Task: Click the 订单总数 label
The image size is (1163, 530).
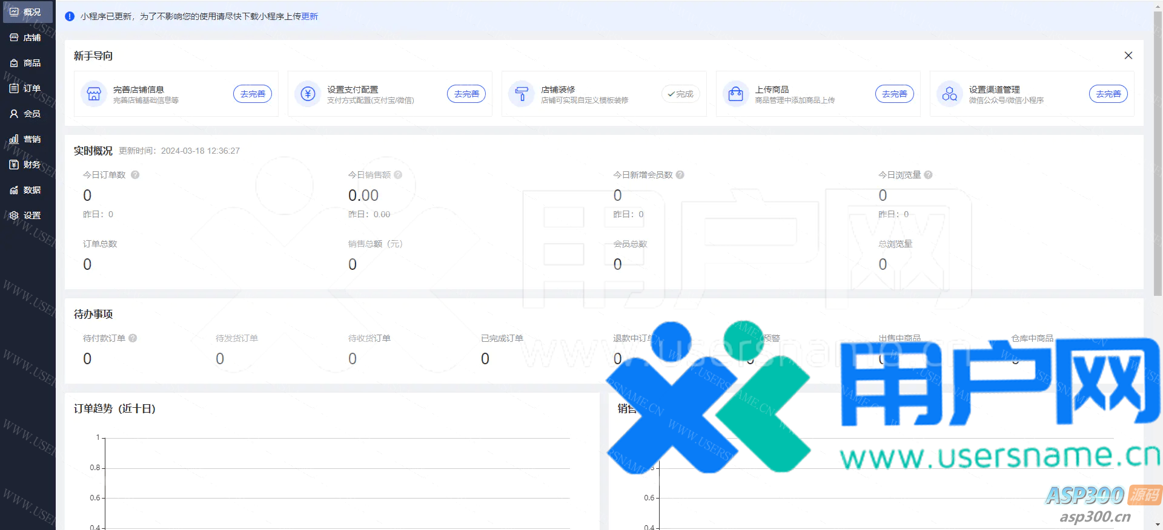Action: click(100, 244)
